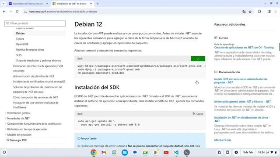The width and height of the screenshot is (280, 157).
Task: Click Mostrar 5 más link
Action: pos(223,140)
